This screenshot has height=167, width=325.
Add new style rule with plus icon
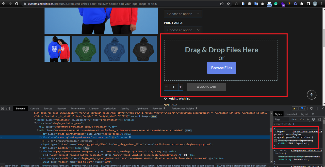[x=308, y=119]
